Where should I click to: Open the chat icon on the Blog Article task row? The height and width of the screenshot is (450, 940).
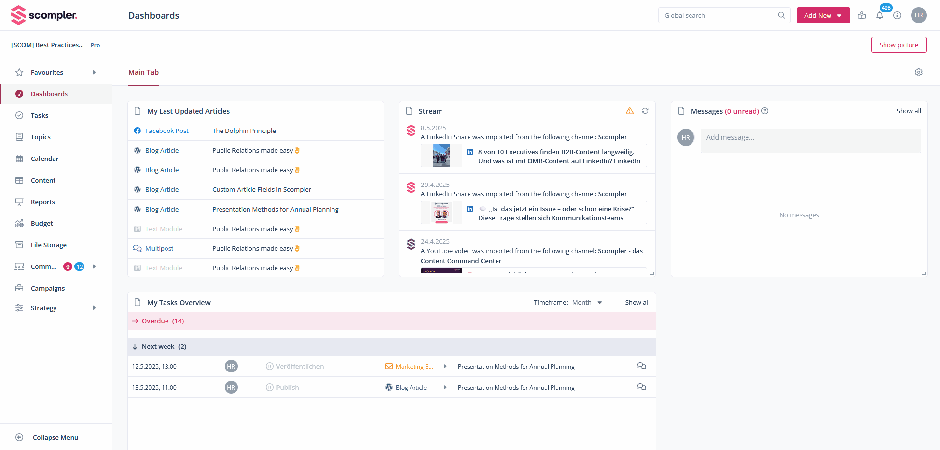[641, 387]
